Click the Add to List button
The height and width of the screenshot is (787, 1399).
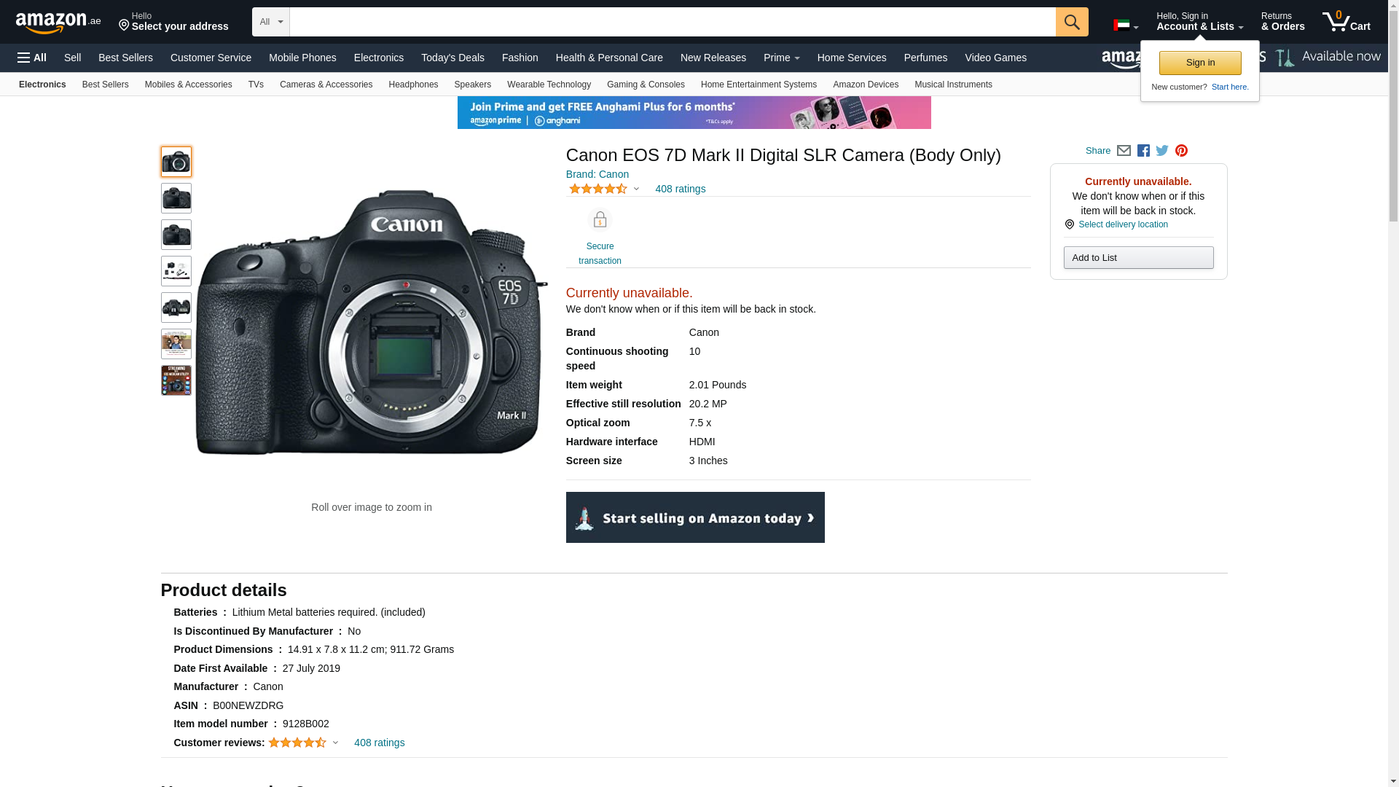coord(1138,258)
